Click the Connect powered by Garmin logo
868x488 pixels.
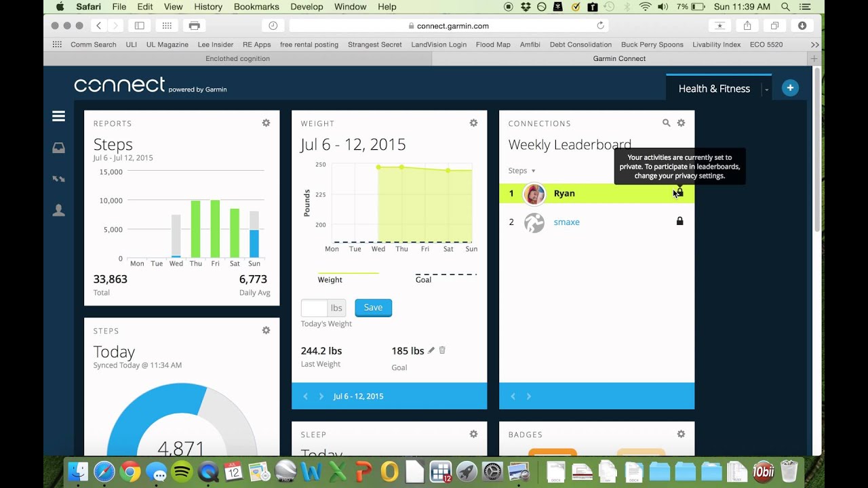click(x=151, y=85)
